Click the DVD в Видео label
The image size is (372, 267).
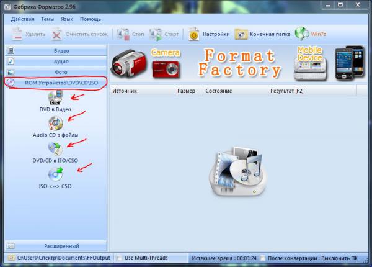pos(55,109)
